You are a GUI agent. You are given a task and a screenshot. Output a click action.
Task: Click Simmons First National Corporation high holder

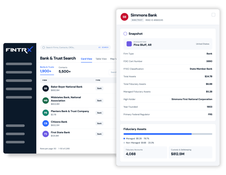(192, 99)
